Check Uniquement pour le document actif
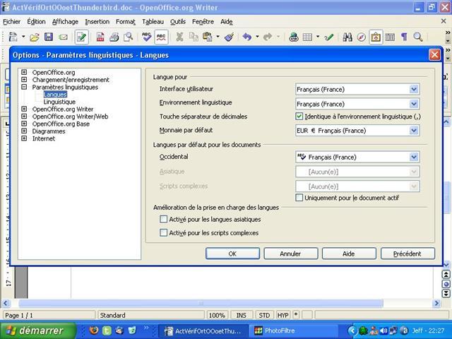Screen dimensions: 452x339 pos(299,198)
